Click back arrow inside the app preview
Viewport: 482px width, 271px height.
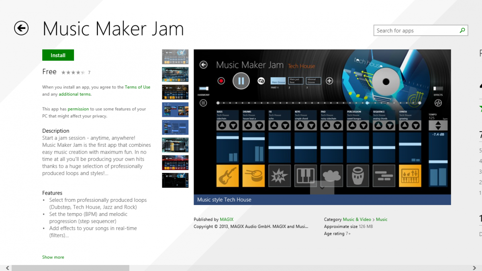click(x=204, y=65)
